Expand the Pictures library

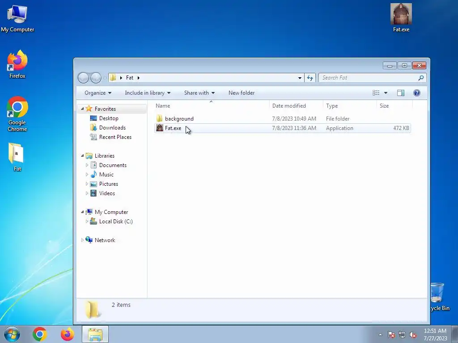pyautogui.click(x=87, y=184)
